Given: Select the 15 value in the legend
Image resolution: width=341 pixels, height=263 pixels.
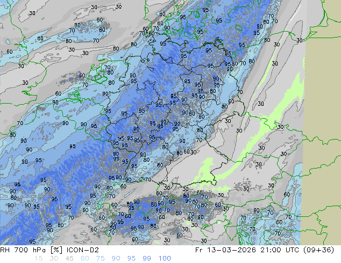Looking at the screenshot, I should tap(38, 259).
